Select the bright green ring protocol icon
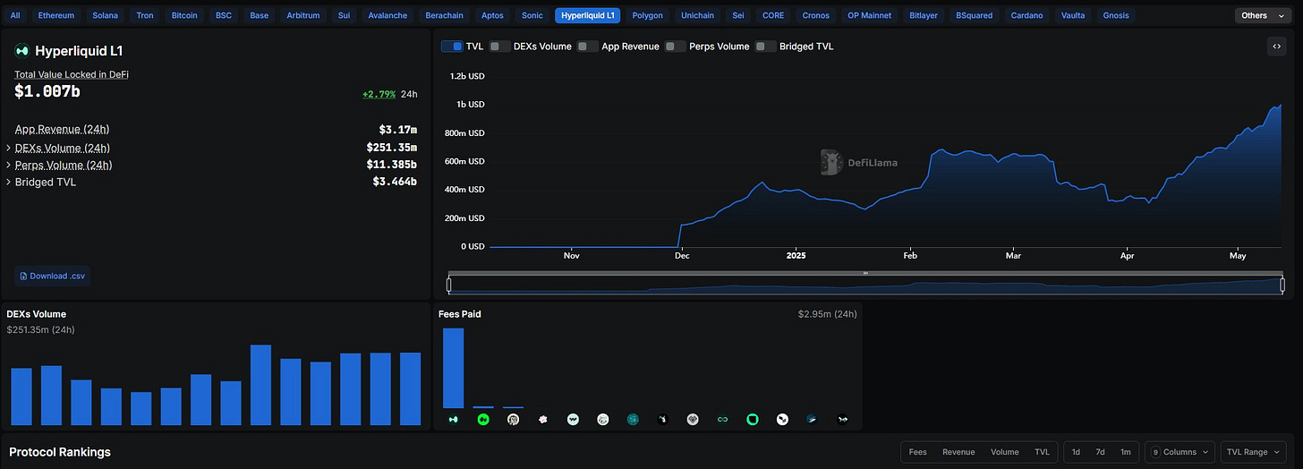The width and height of the screenshot is (1303, 469). coord(753,419)
